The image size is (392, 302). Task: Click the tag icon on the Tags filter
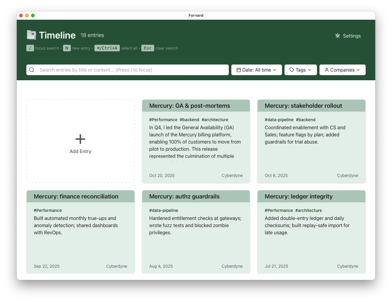[291, 70]
